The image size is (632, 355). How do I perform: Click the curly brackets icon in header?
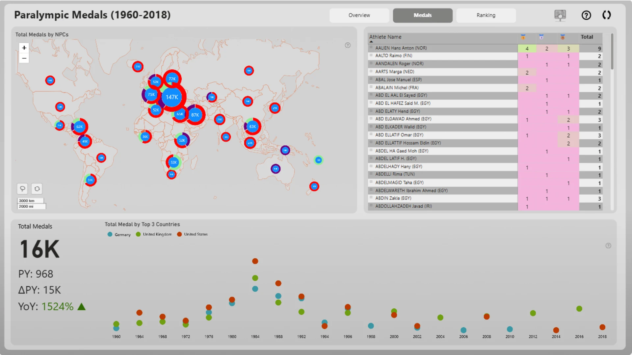[607, 15]
